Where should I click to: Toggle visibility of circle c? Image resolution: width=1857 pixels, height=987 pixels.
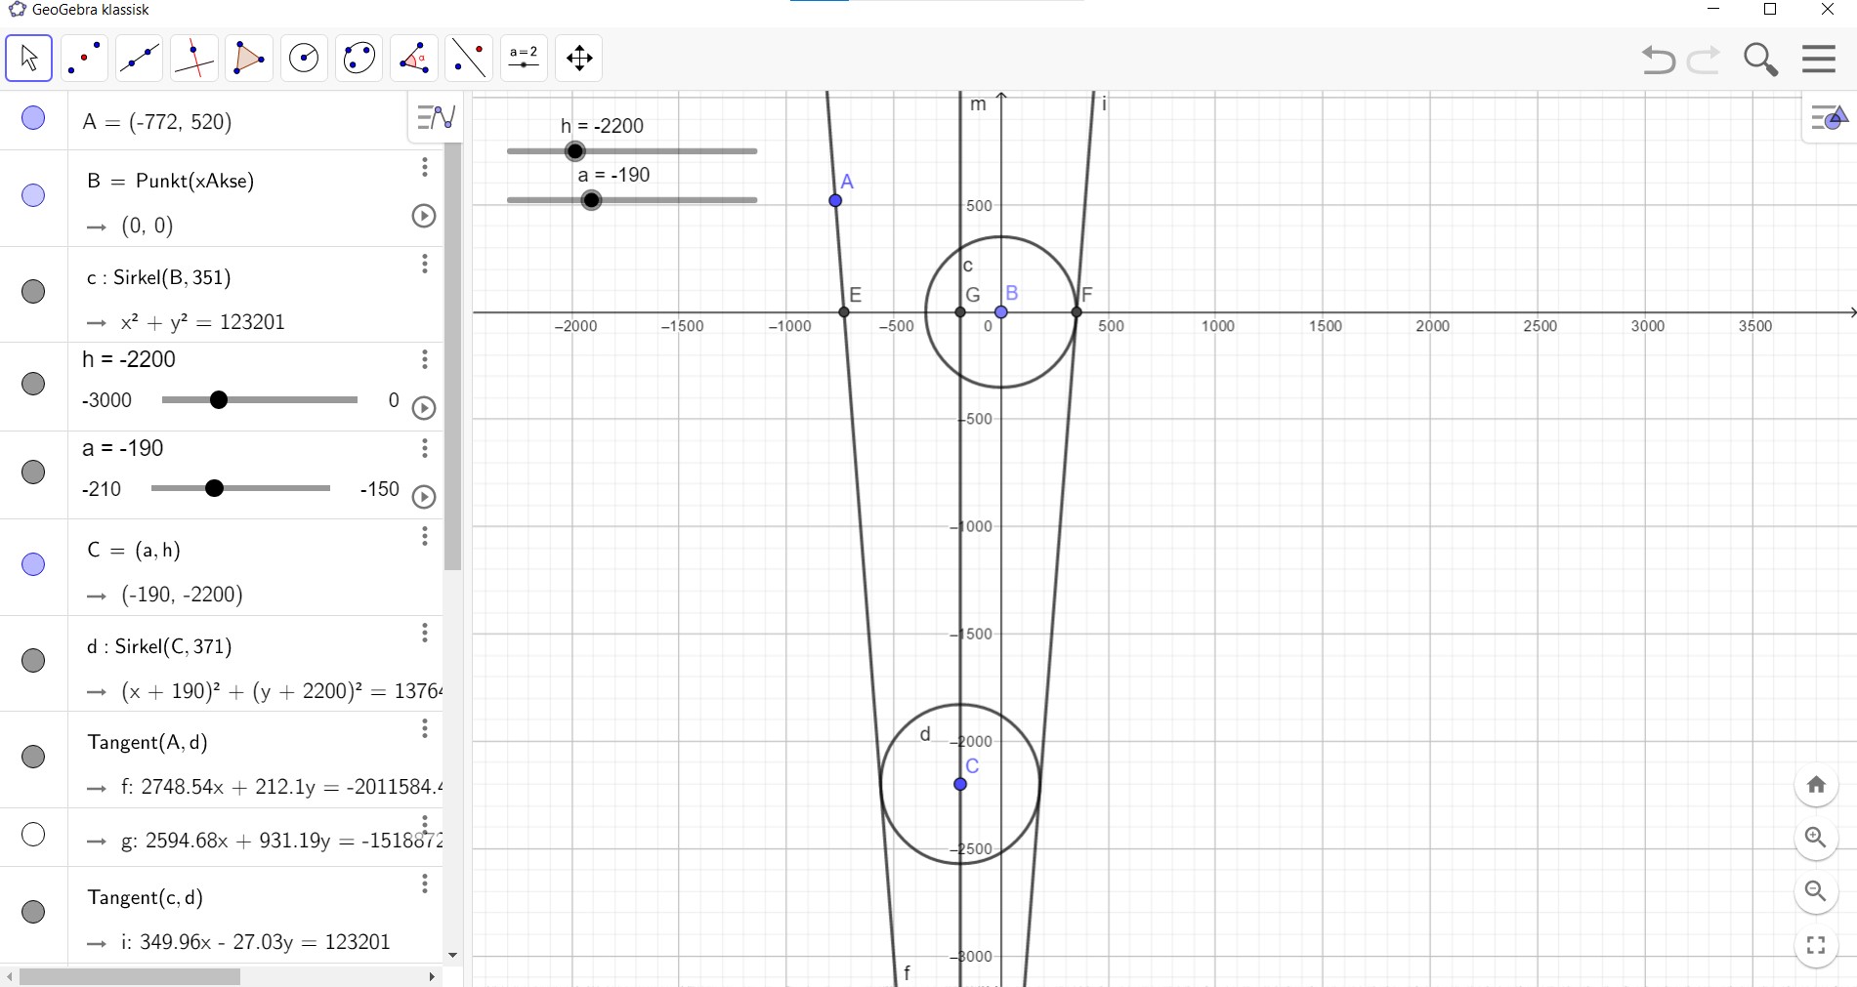point(33,292)
